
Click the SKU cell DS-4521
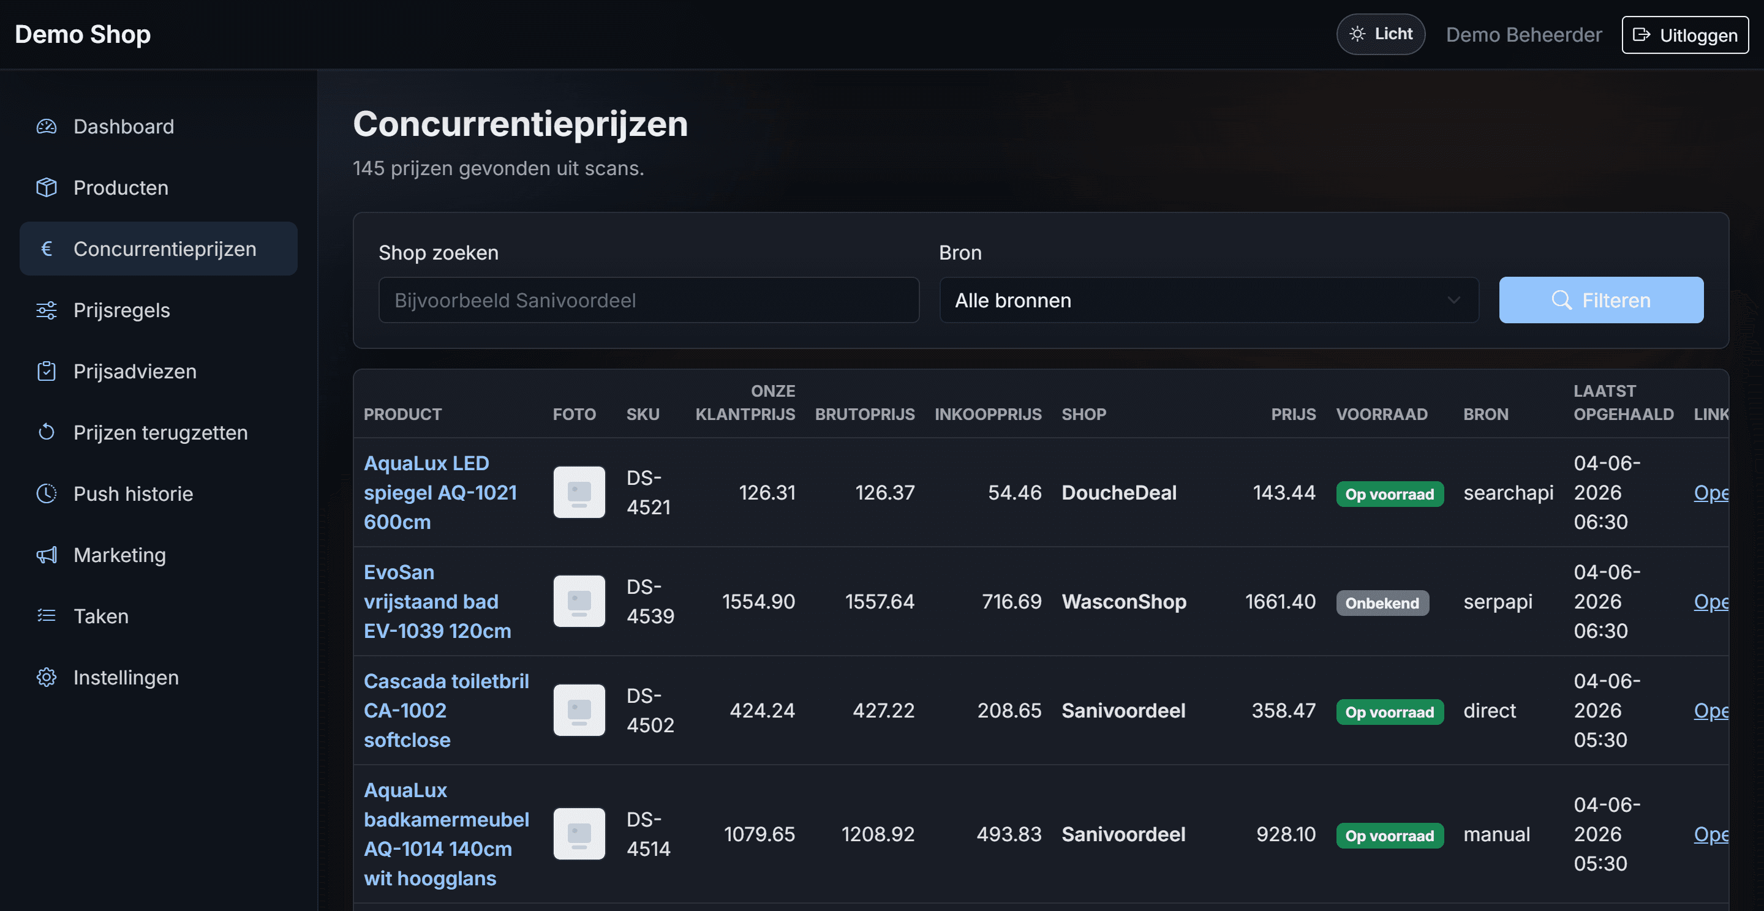(648, 493)
